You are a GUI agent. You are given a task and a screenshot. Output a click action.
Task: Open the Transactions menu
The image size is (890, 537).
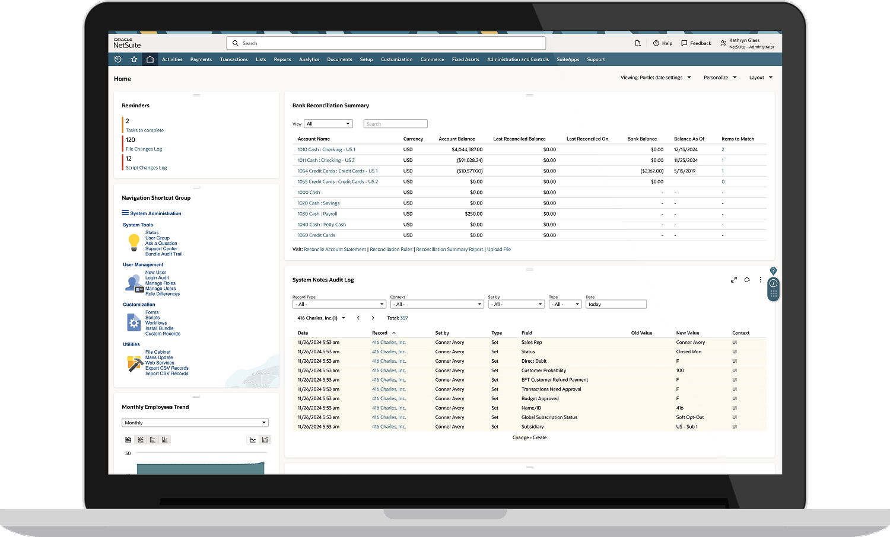coord(234,59)
